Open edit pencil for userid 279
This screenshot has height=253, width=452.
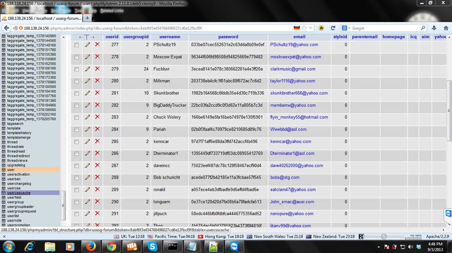[x=87, y=69]
